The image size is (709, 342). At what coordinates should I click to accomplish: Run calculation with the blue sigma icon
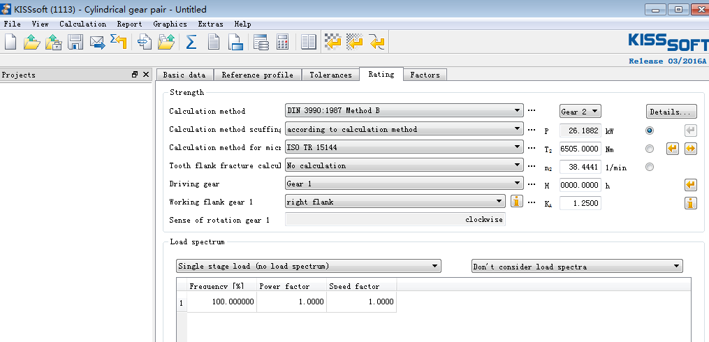pos(191,42)
